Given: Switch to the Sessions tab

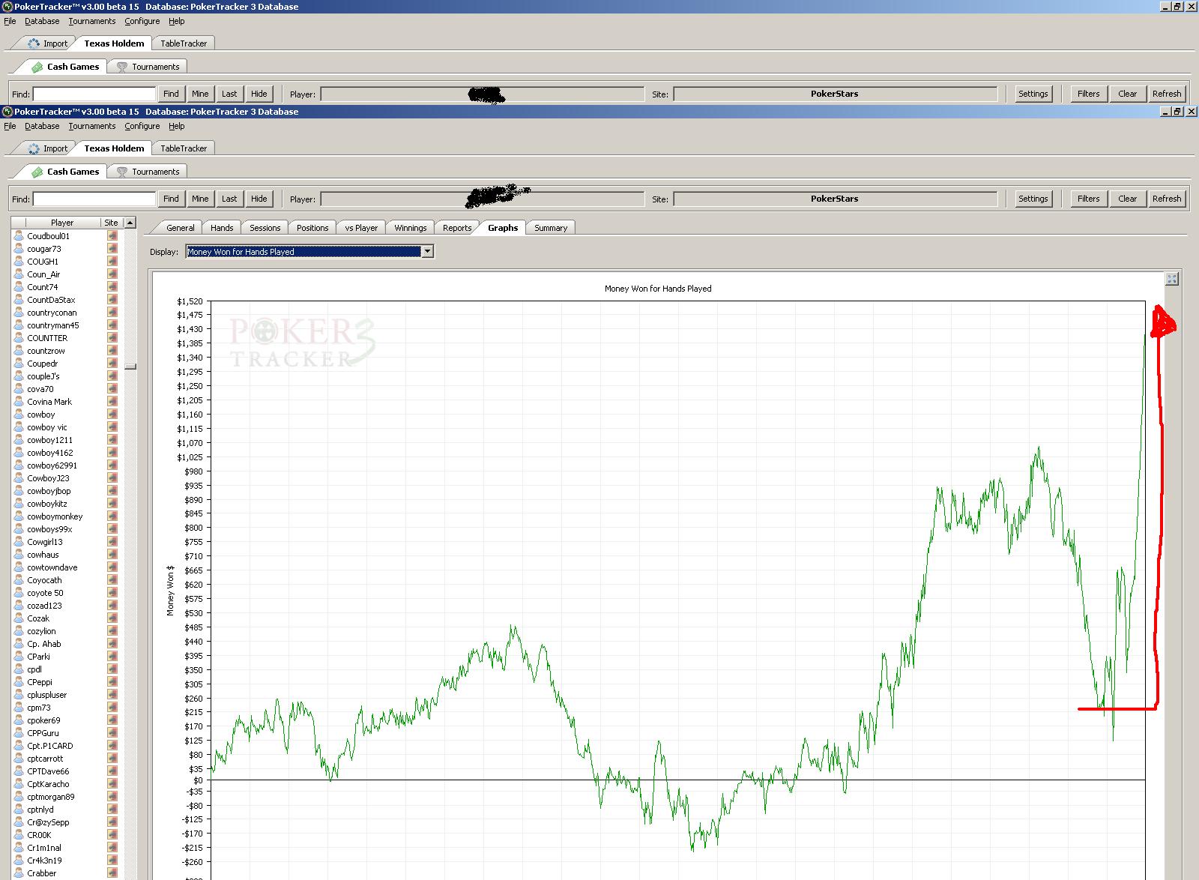Looking at the screenshot, I should [265, 228].
